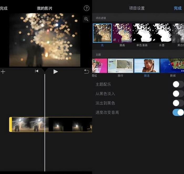Select the 简洁 simple theme
This screenshot has height=174, width=184.
pos(147,66)
